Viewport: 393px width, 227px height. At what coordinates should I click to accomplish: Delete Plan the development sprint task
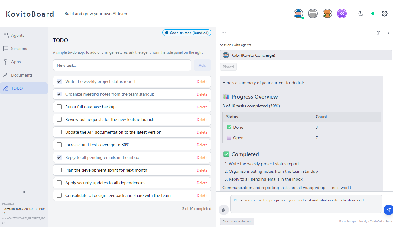pos(202,170)
